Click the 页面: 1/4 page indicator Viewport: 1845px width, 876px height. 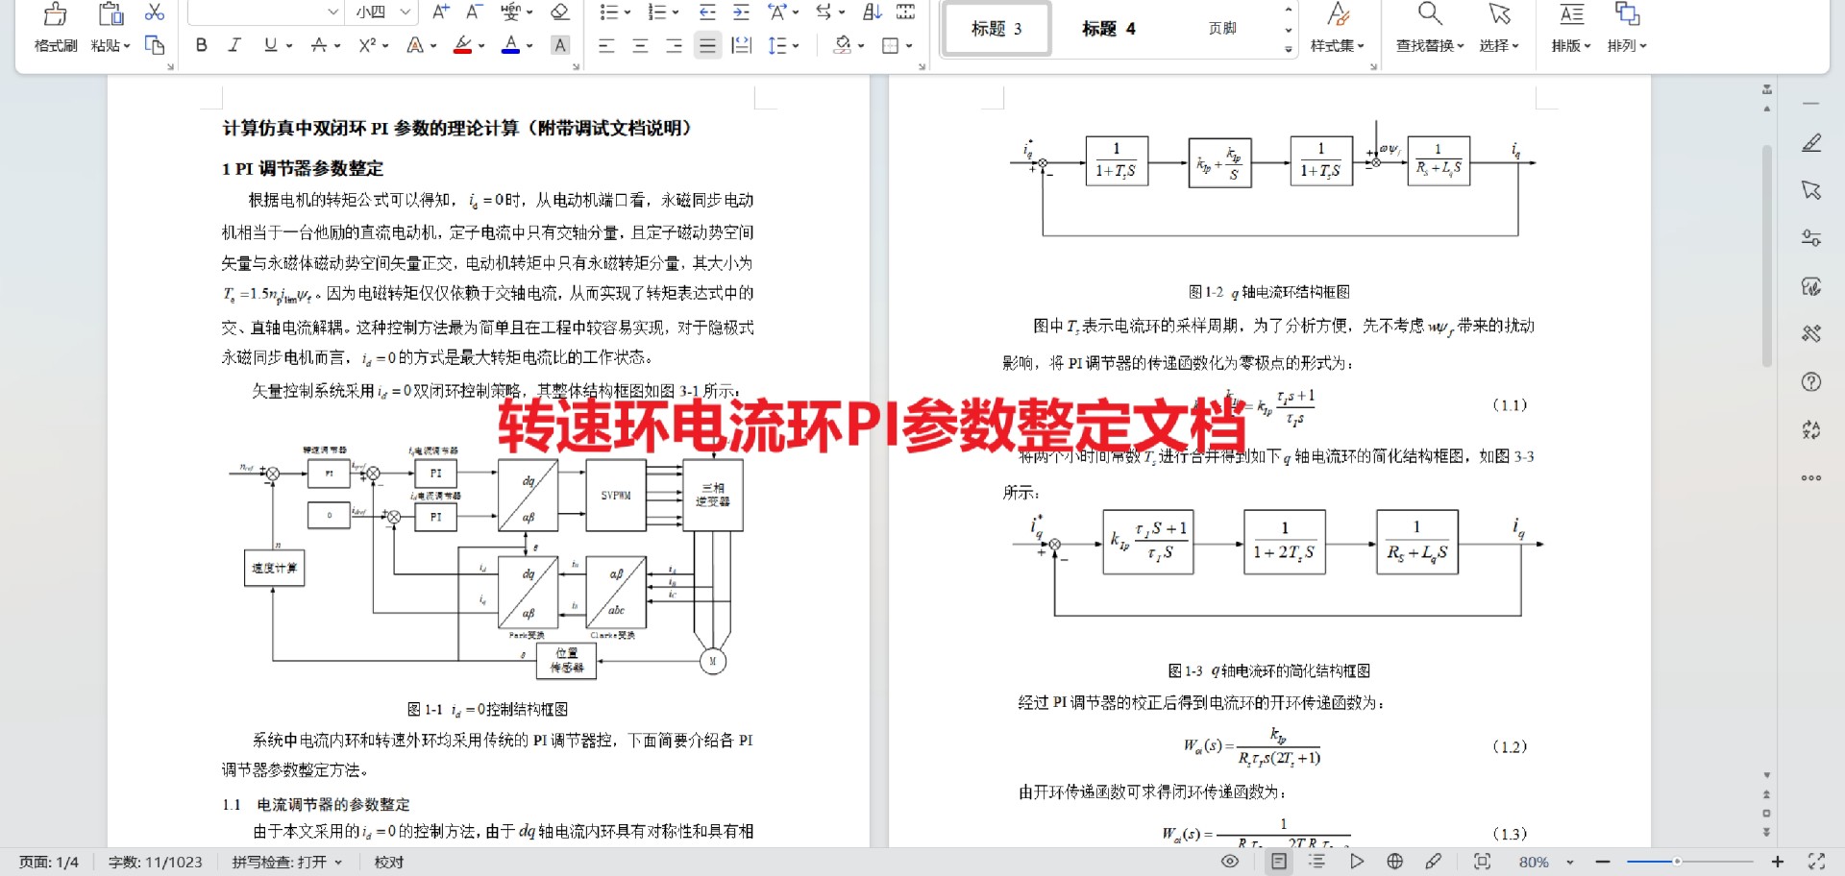[49, 862]
